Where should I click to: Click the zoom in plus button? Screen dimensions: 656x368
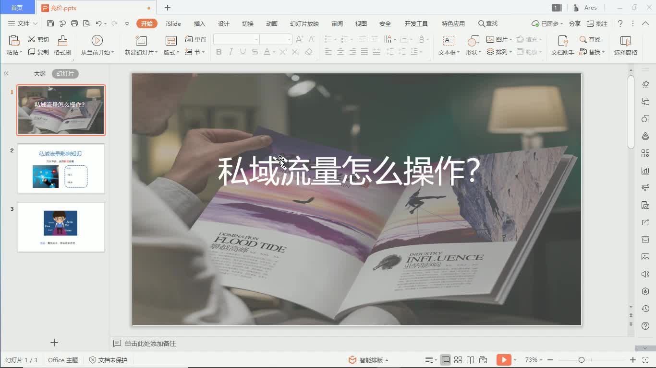pos(633,360)
